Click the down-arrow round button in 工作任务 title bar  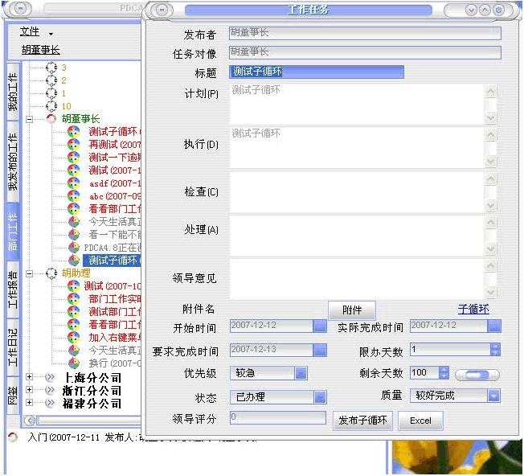click(x=471, y=10)
